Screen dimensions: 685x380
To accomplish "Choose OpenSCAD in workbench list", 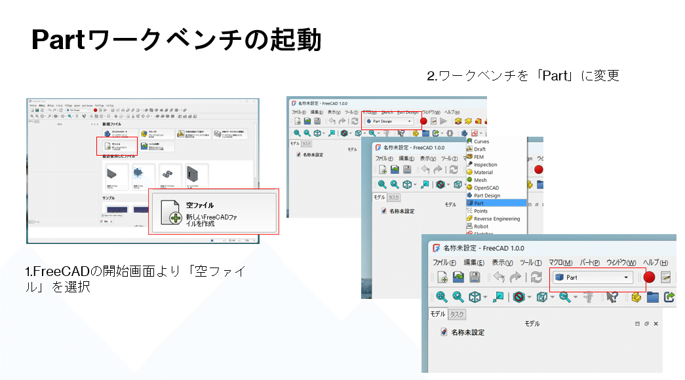I will click(x=496, y=188).
